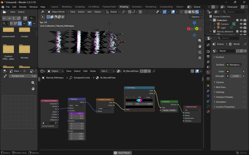Toggle the Neural_Network collection checkbox
This screenshot has width=249, height=155.
coord(237,31)
